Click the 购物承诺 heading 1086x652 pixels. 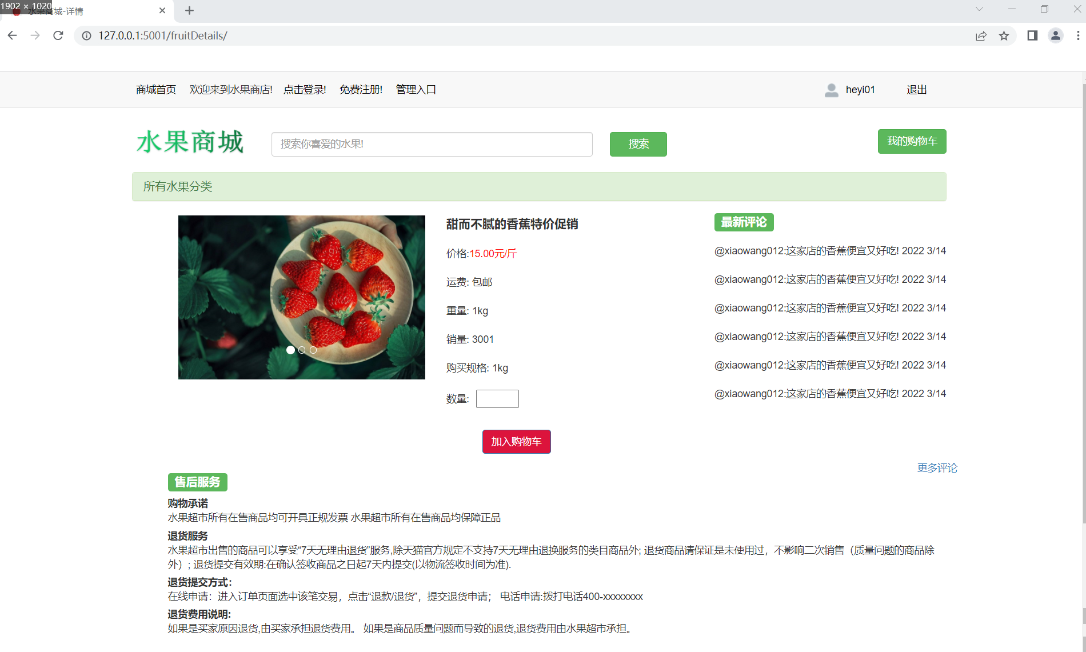[x=188, y=503]
